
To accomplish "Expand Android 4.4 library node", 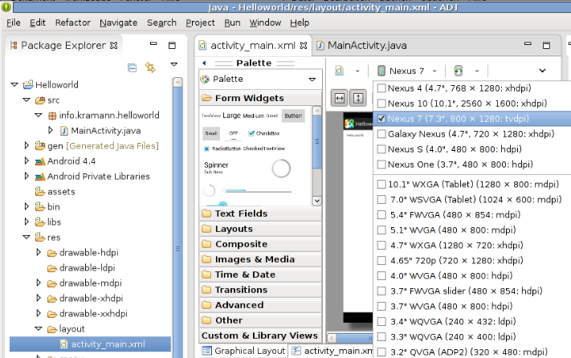I will [x=27, y=161].
